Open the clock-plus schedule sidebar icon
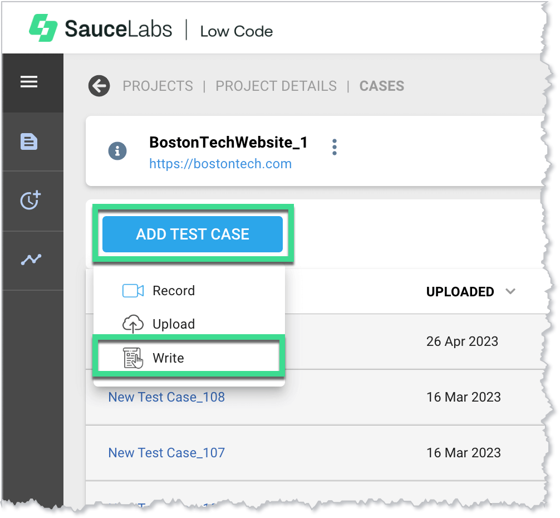Screen dimensions: 560x518 30,201
